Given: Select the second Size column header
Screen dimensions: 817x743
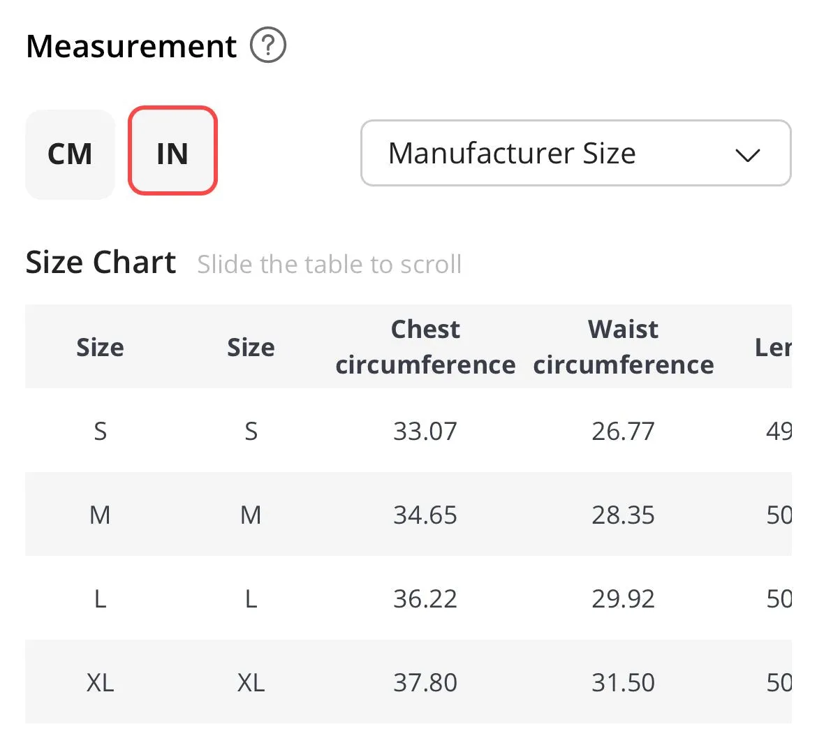Looking at the screenshot, I should tap(251, 347).
